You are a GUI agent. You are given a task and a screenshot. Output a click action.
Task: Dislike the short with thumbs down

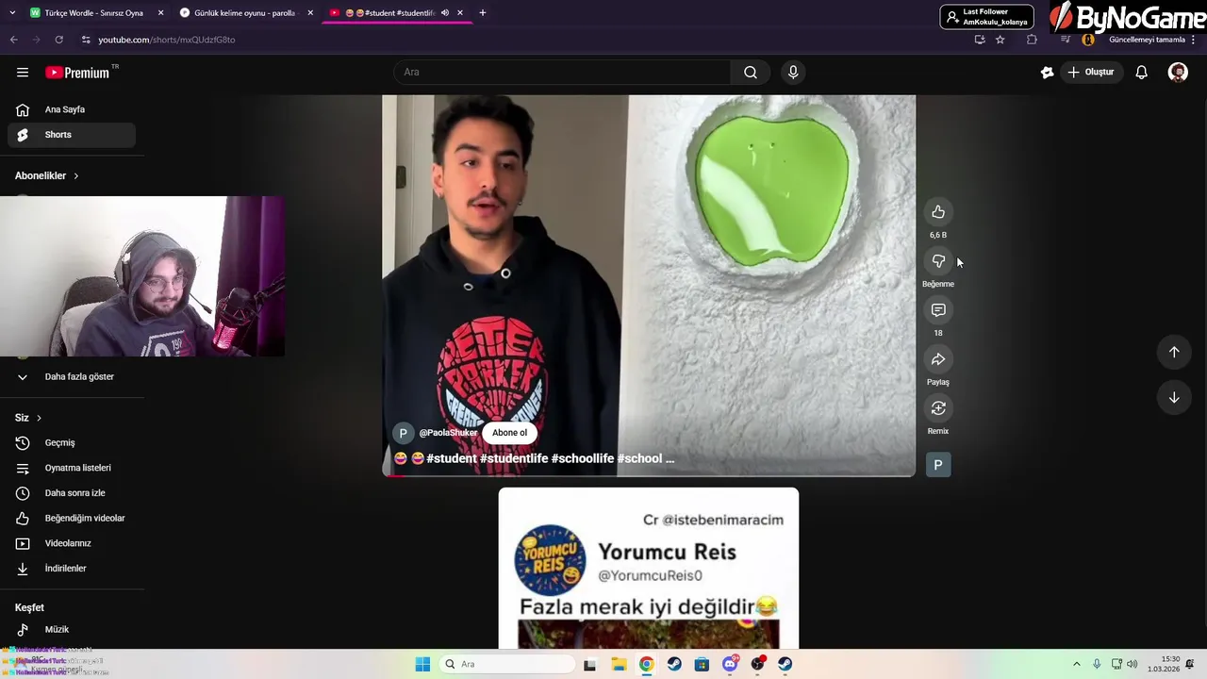[938, 261]
